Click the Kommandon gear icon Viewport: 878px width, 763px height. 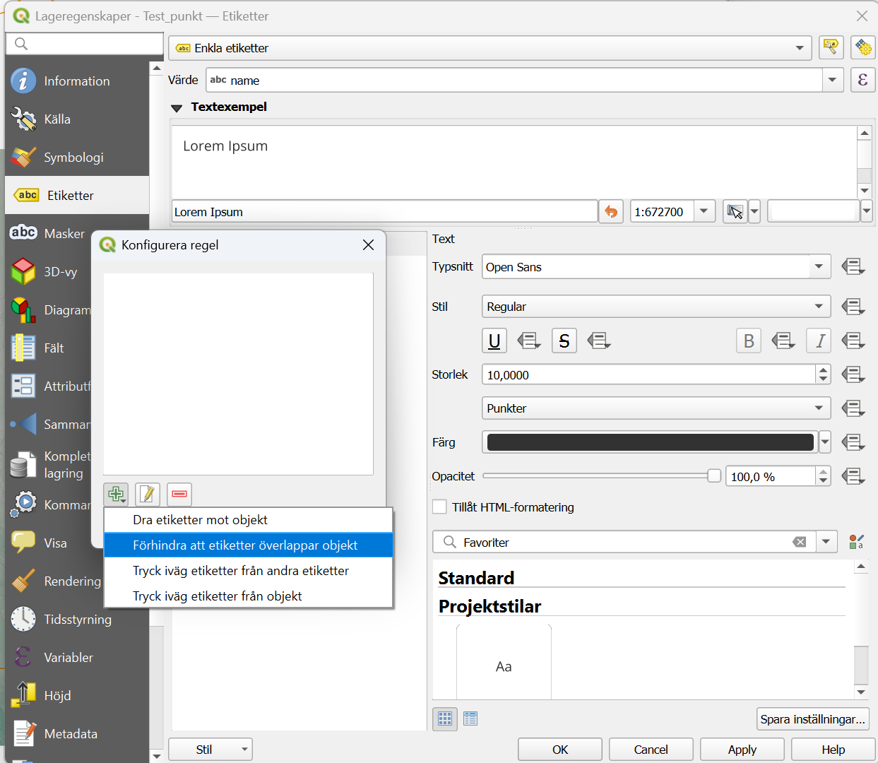pyautogui.click(x=23, y=504)
